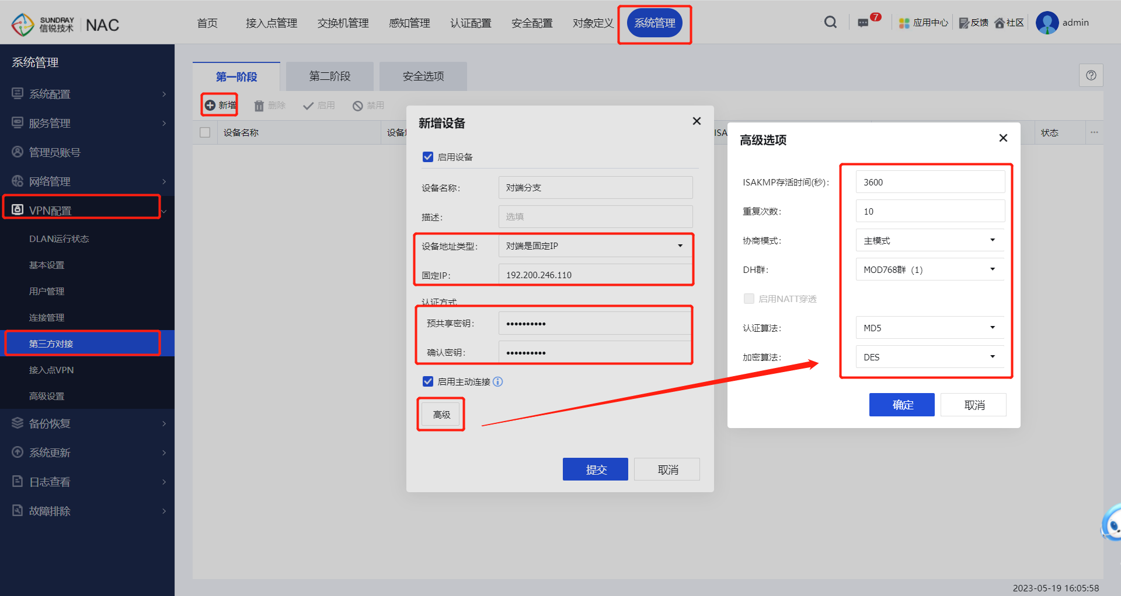
Task: Open the 接入点管理 top menu
Action: pos(271,23)
